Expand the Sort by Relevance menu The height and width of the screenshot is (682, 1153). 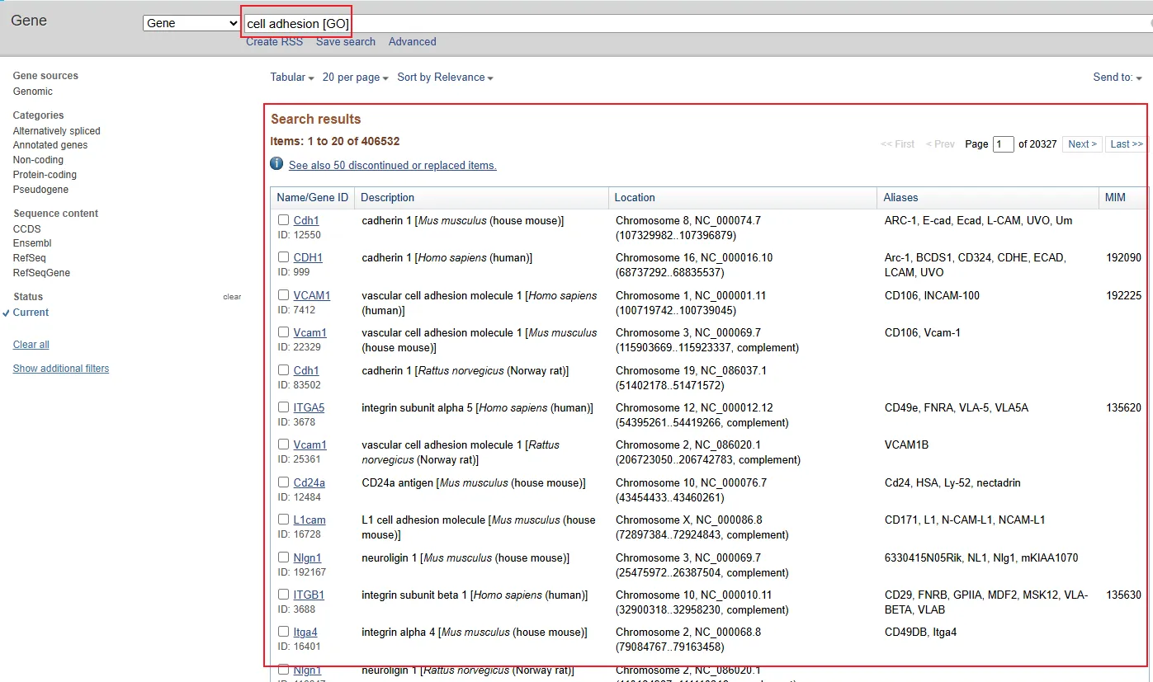click(445, 78)
